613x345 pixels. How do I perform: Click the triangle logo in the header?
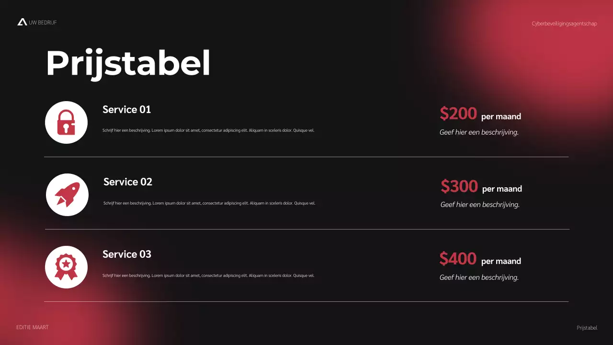click(x=22, y=22)
